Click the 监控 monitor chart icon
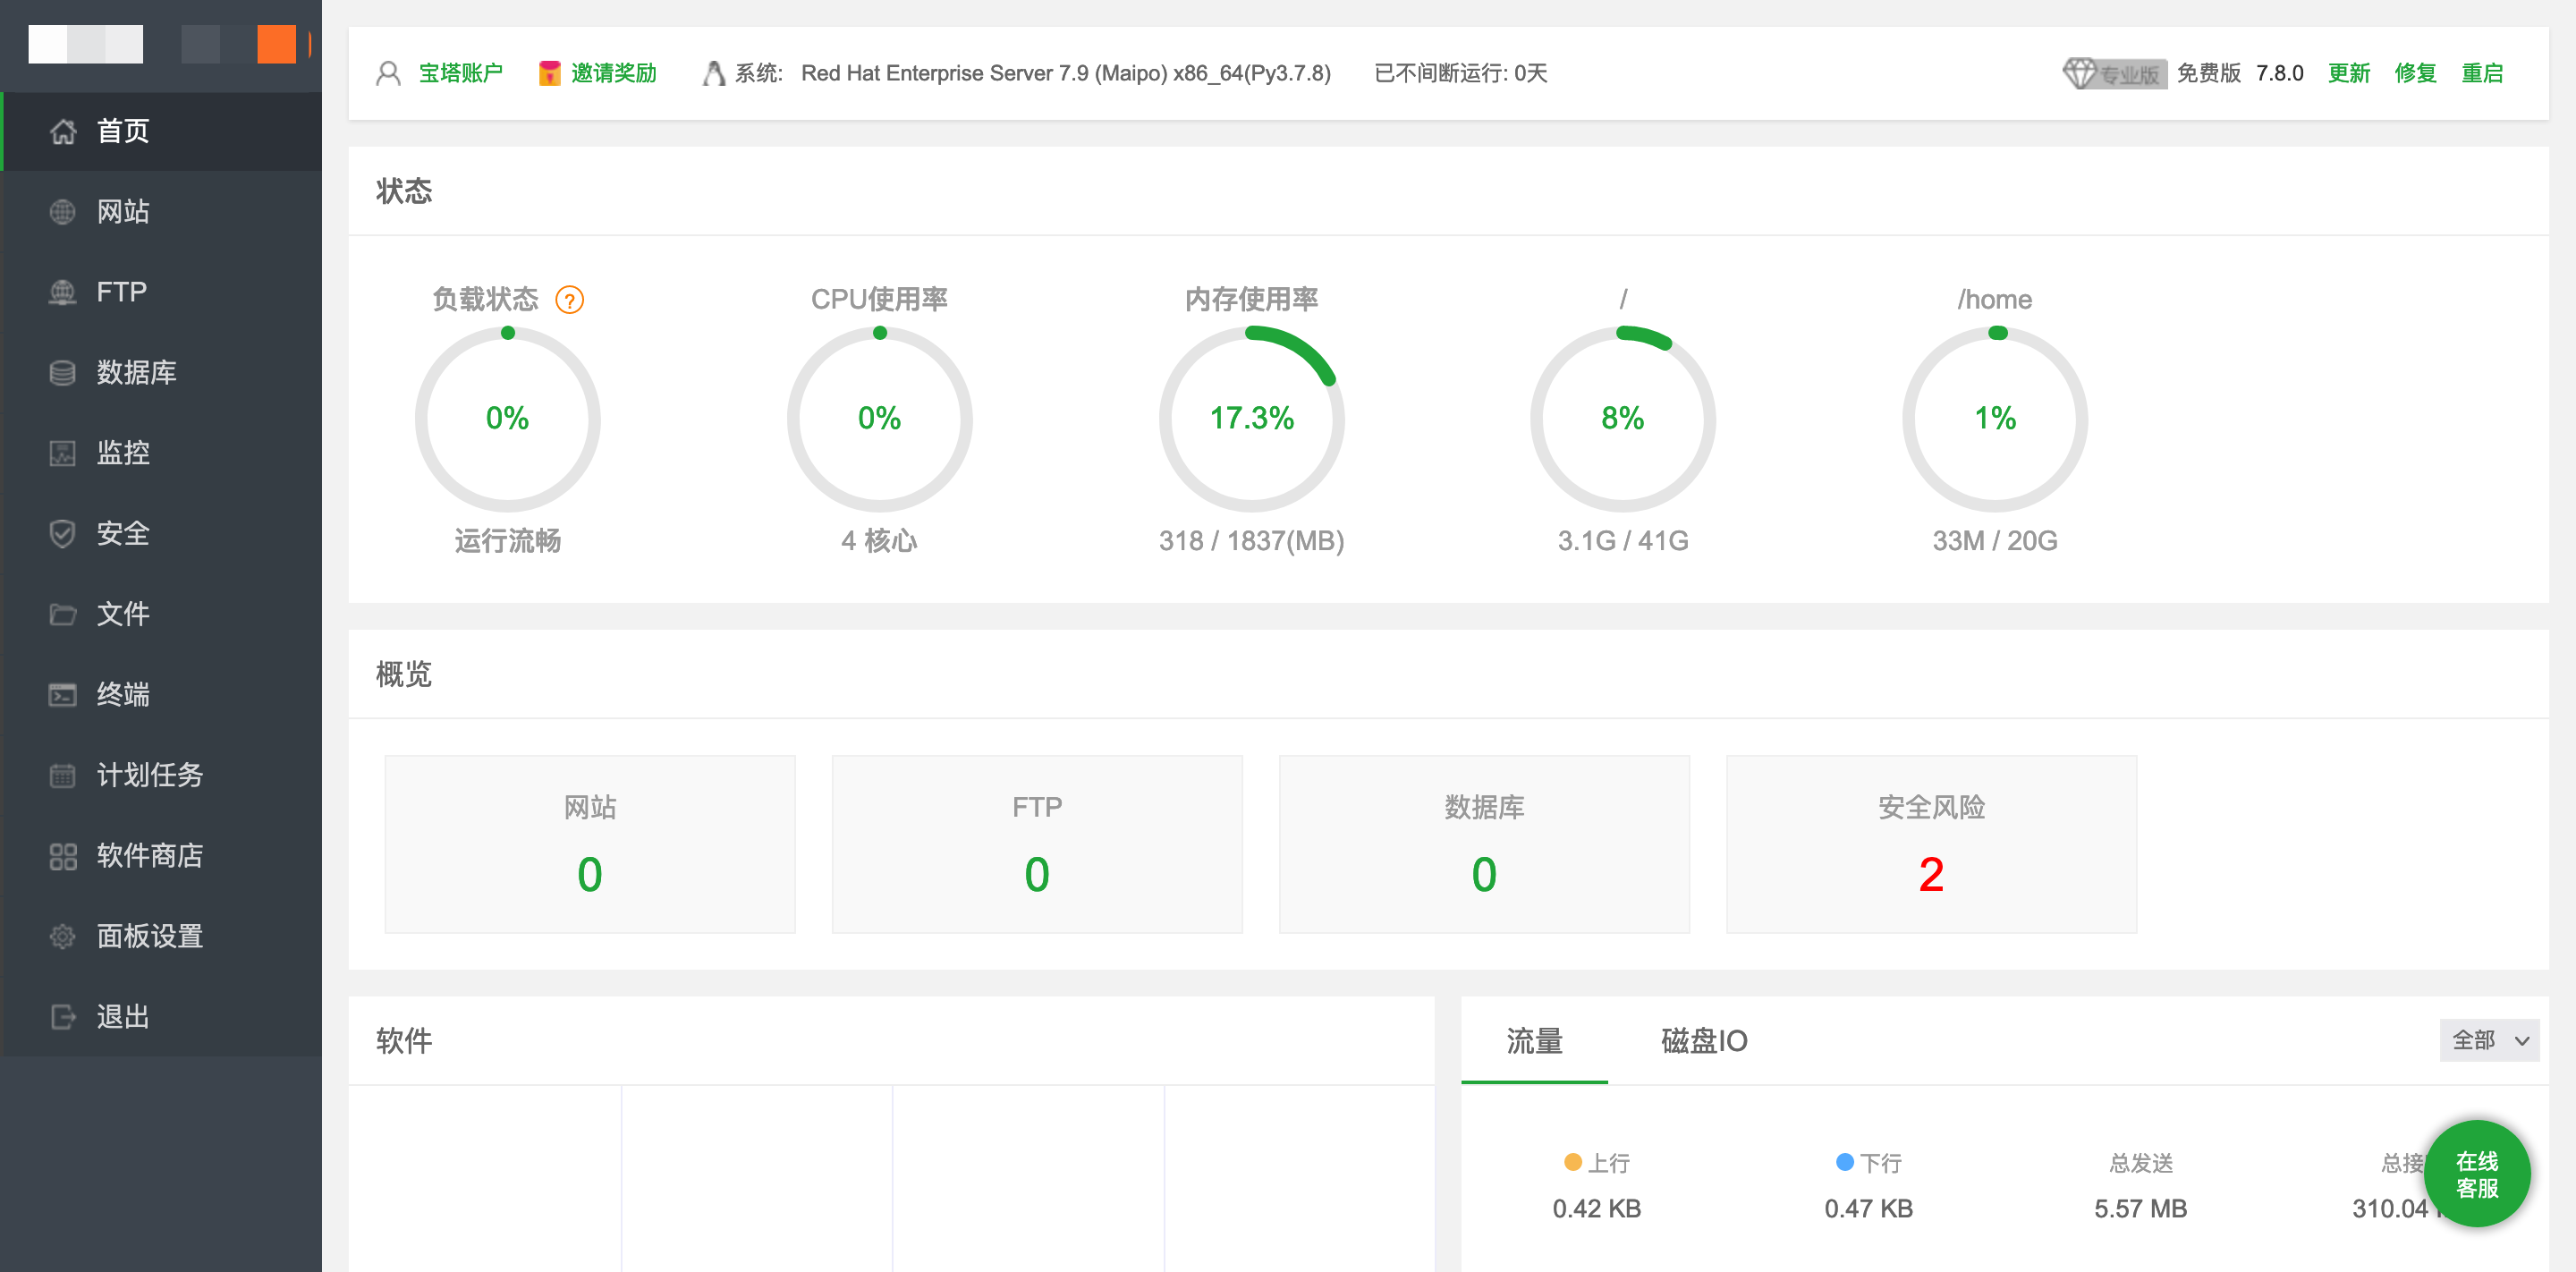2576x1272 pixels. [63, 453]
